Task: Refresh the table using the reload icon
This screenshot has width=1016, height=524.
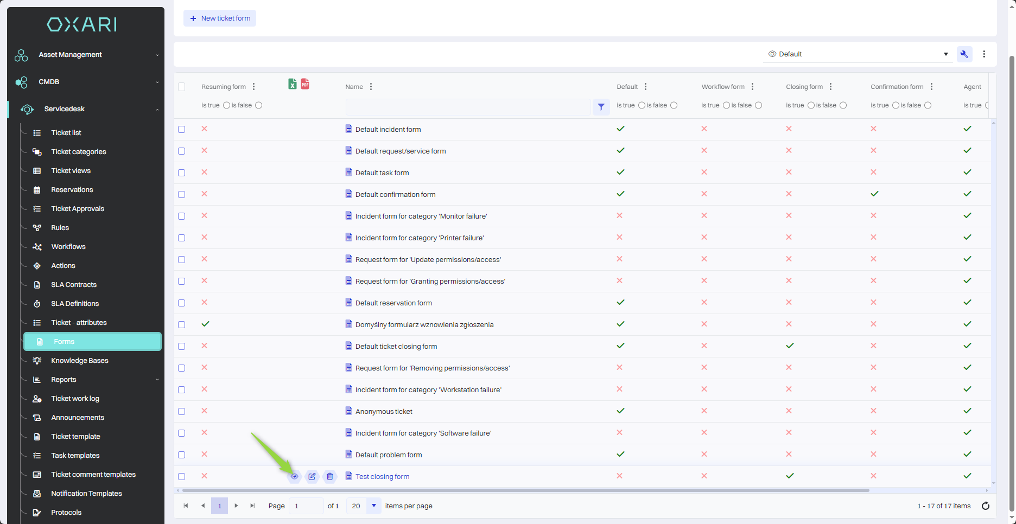Action: [x=986, y=506]
